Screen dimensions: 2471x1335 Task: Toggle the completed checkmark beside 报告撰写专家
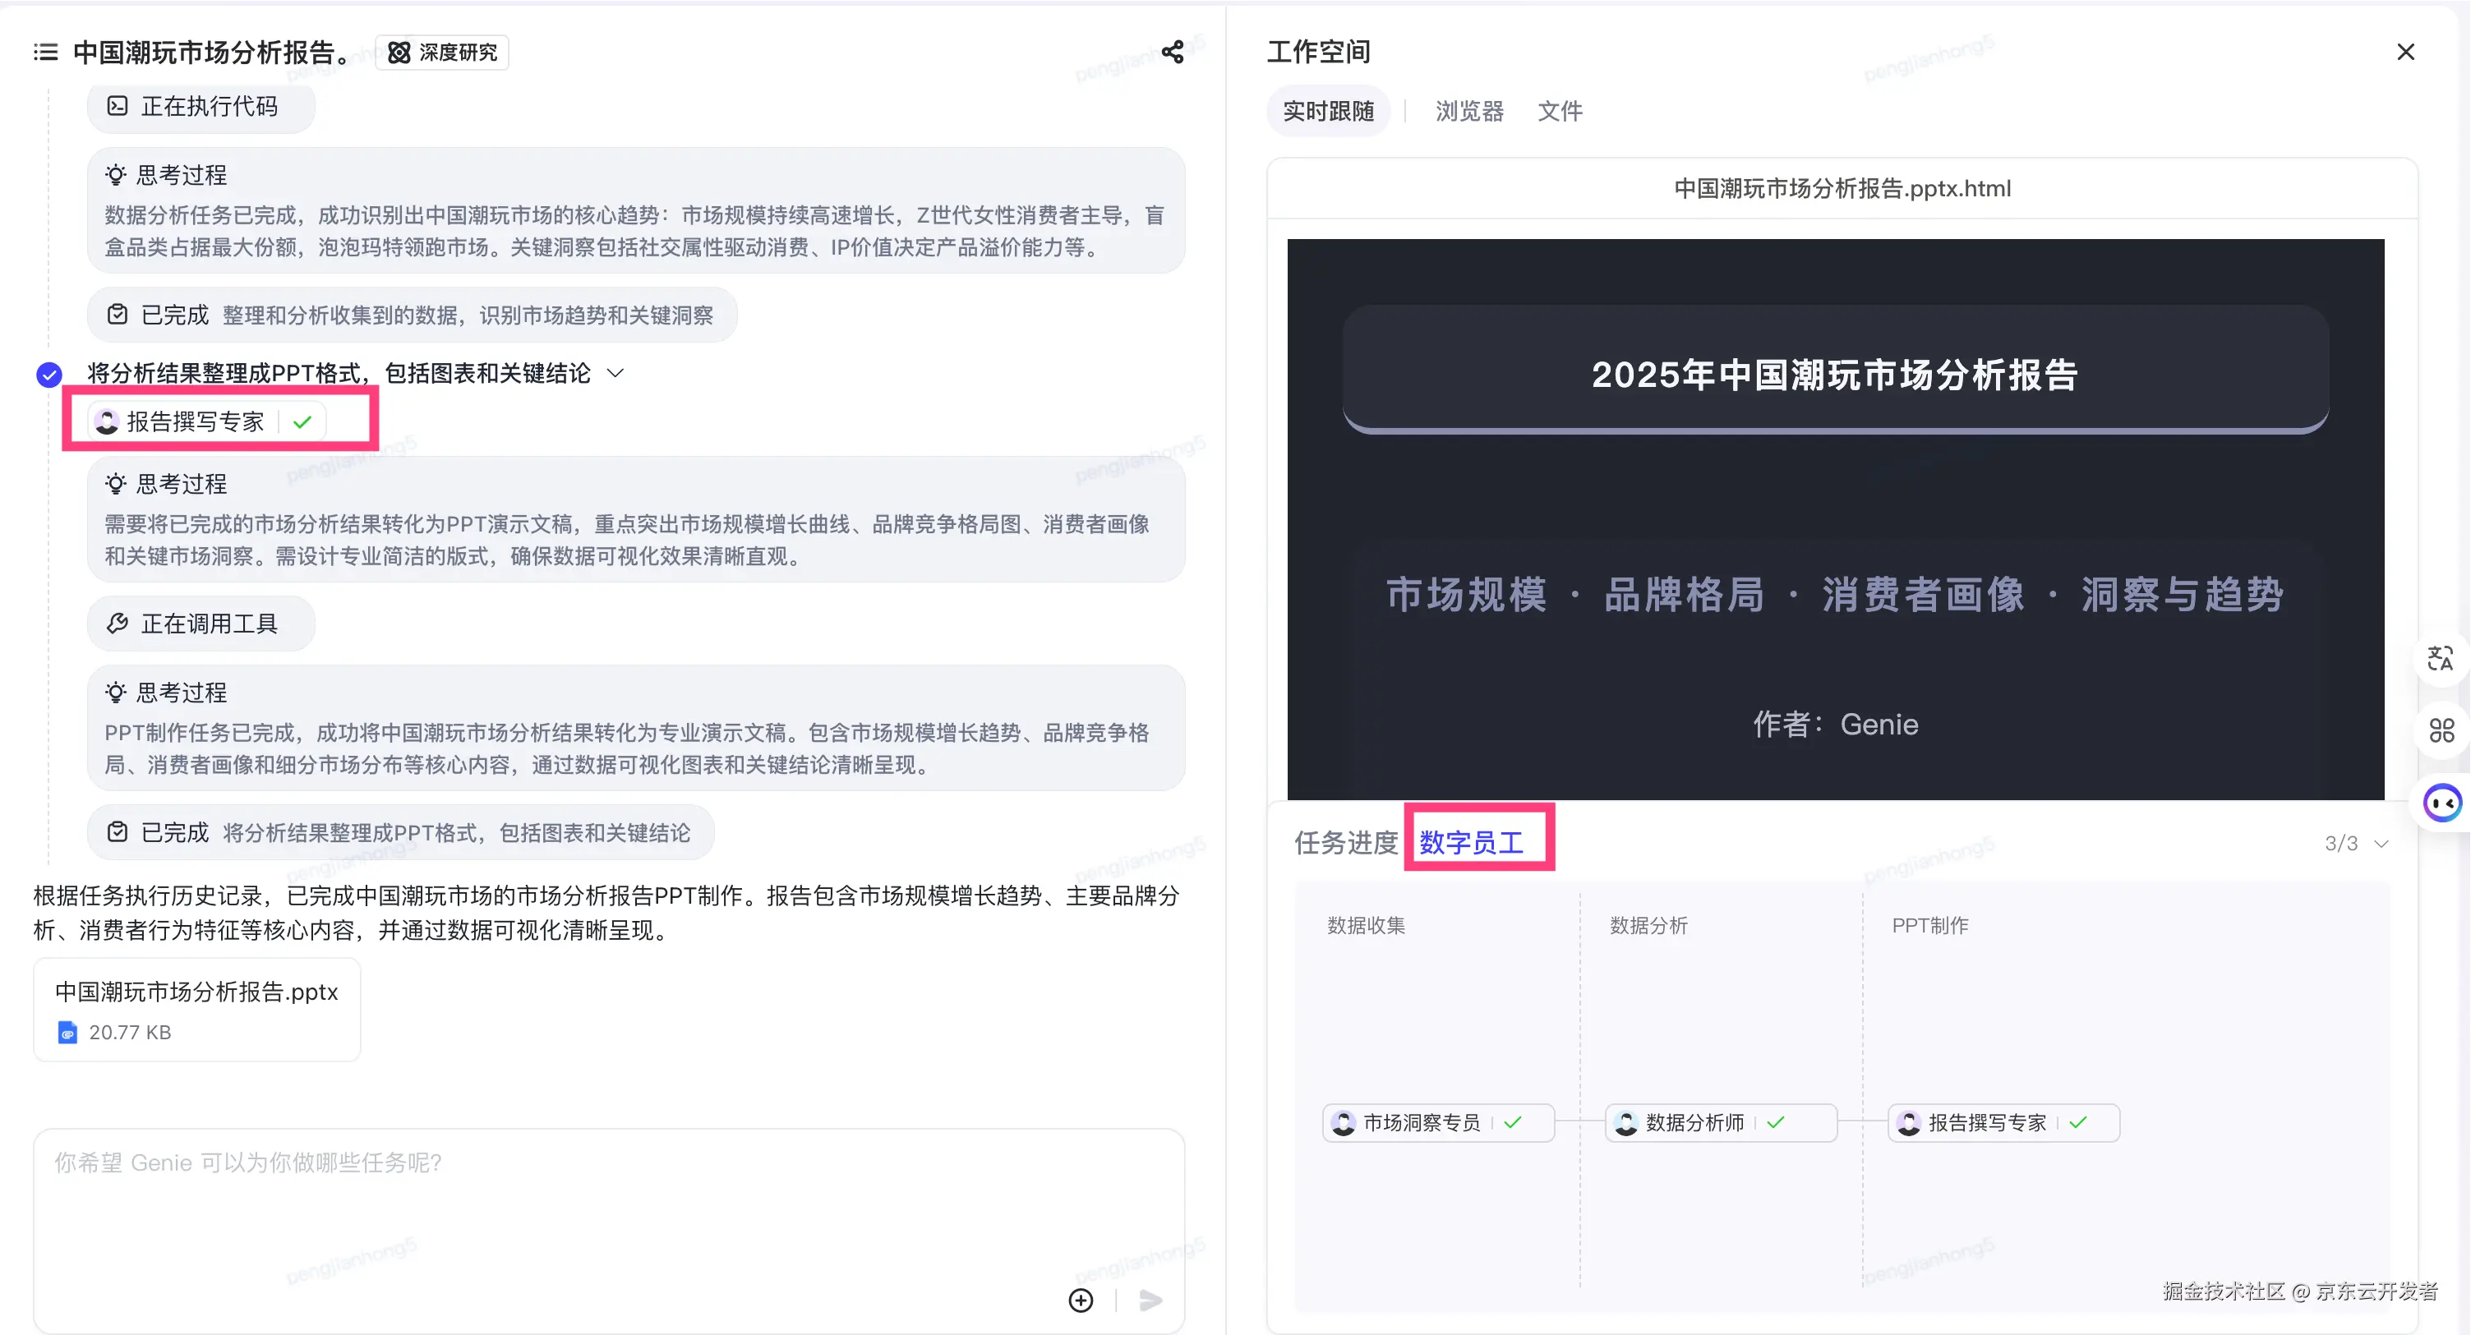point(302,421)
